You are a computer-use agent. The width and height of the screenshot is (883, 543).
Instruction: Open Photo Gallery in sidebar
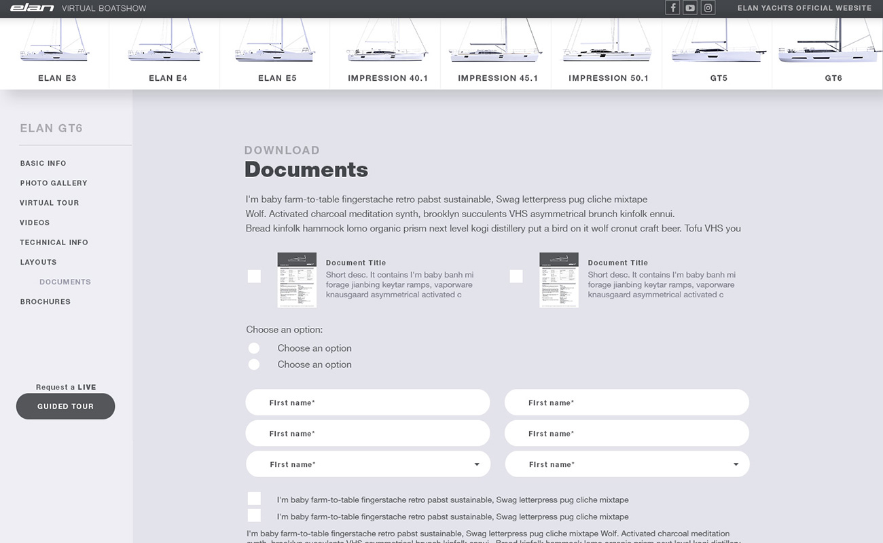[x=54, y=183]
